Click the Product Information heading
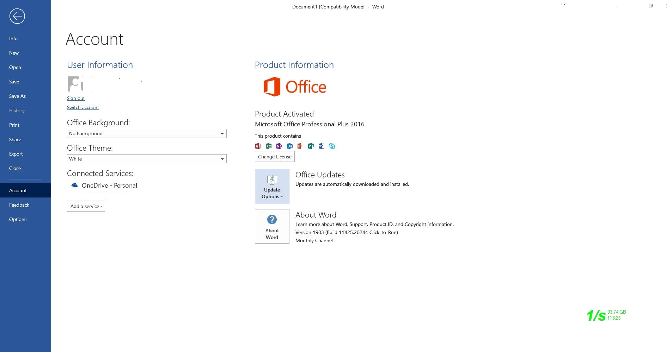Viewport: 667px width, 352px height. [x=294, y=65]
